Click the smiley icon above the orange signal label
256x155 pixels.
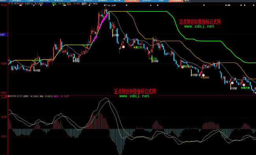(203, 75)
